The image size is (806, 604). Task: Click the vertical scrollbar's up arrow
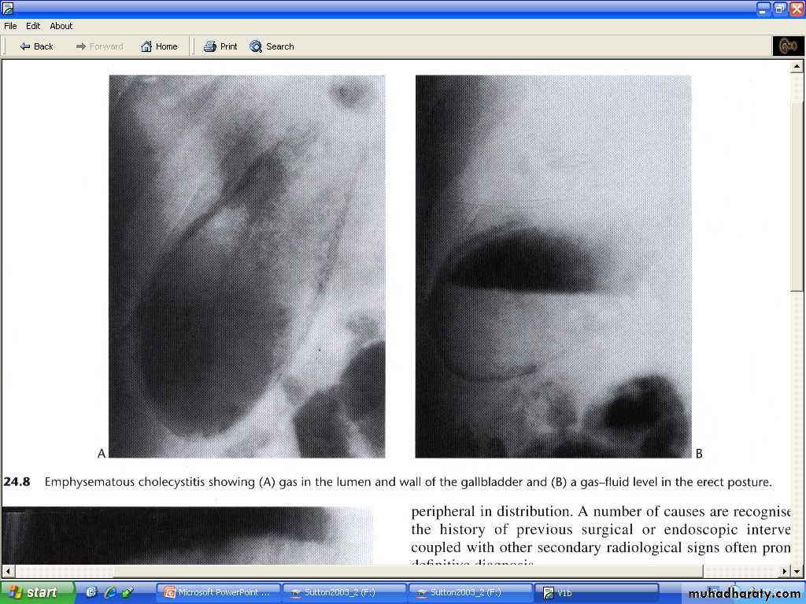[x=797, y=67]
